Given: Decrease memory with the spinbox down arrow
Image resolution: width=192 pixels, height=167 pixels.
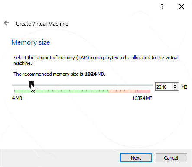Looking at the screenshot, I should [x=175, y=88].
